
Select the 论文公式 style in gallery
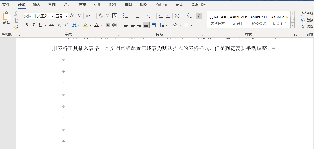259,20
